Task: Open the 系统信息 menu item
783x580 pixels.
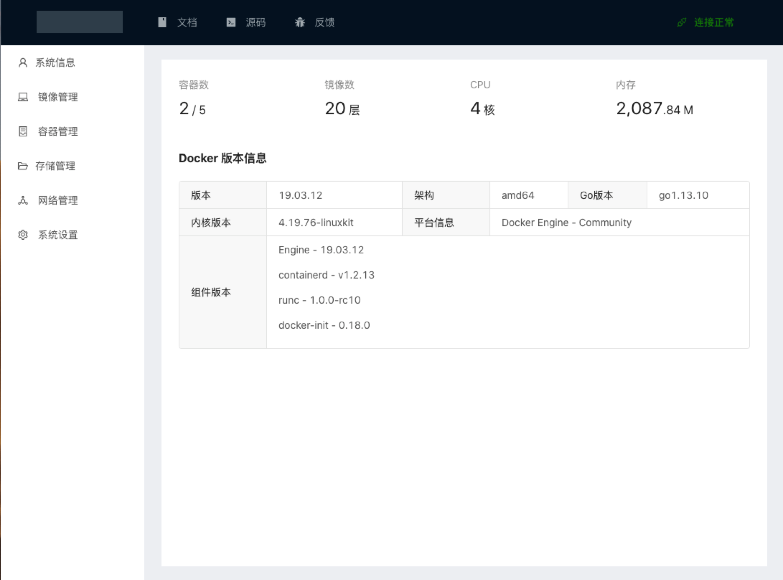Action: (x=55, y=63)
